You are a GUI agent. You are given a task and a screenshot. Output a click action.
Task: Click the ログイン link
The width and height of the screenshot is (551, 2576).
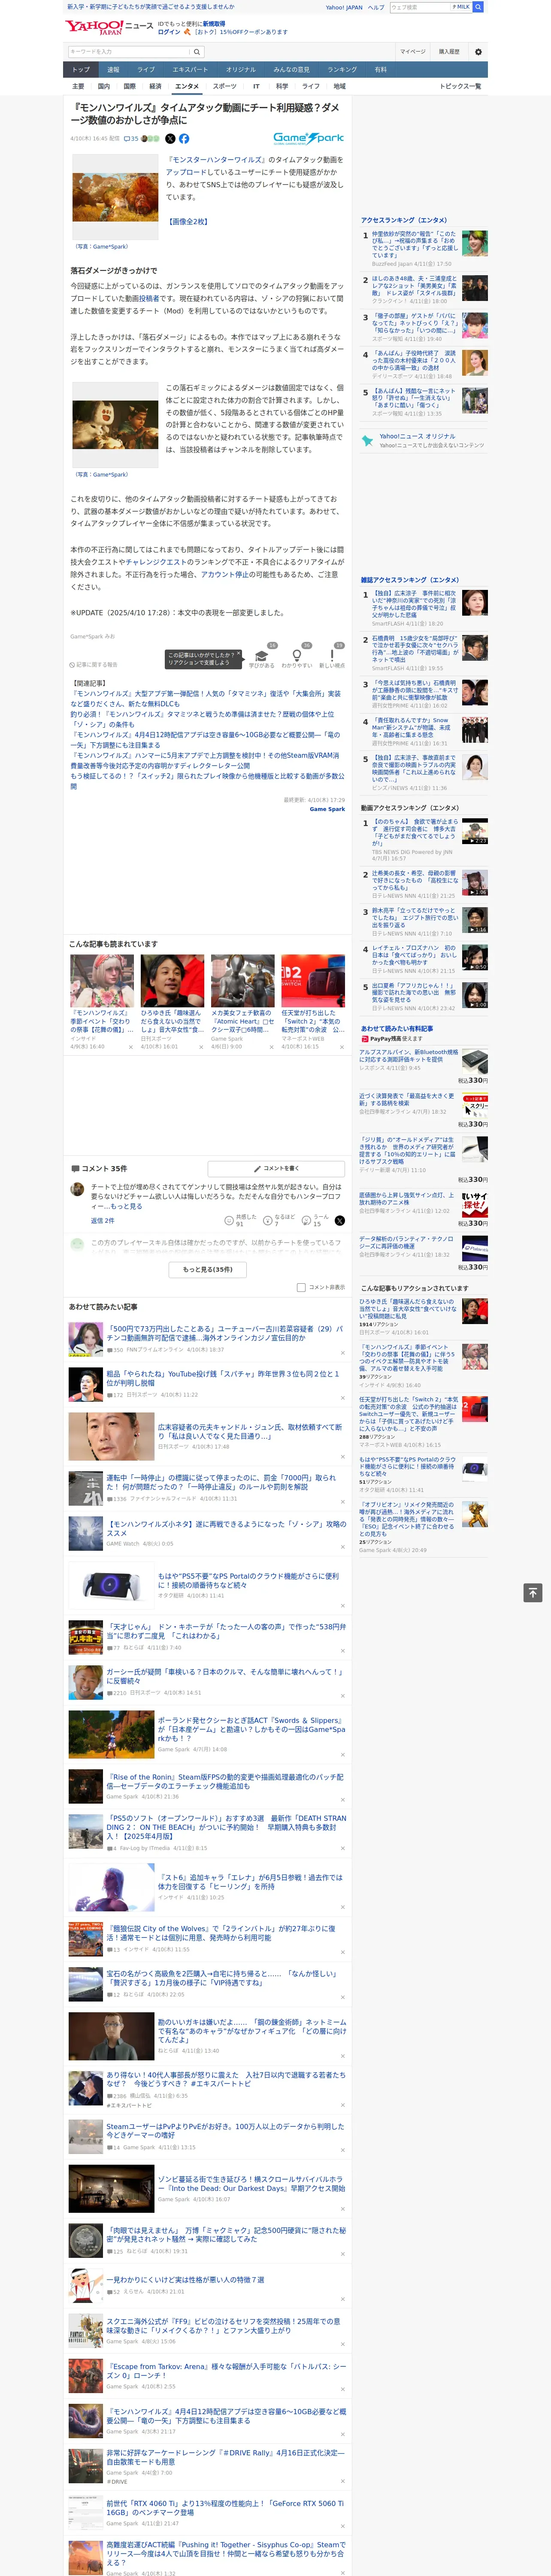coord(169,32)
